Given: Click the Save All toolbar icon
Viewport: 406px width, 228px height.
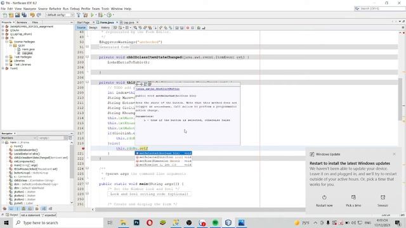Looking at the screenshot, I should [24, 15].
